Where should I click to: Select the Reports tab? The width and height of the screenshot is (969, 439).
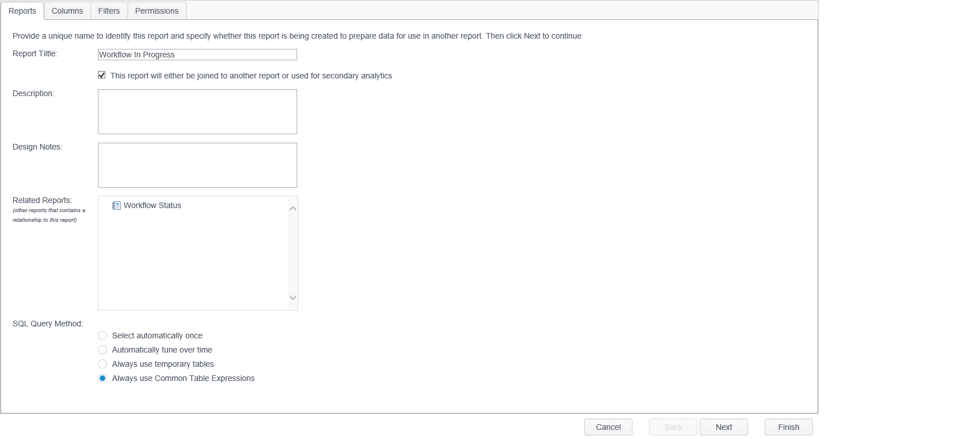click(22, 11)
